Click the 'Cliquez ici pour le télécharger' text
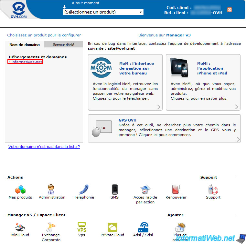The image size is (246, 244). coord(121,98)
